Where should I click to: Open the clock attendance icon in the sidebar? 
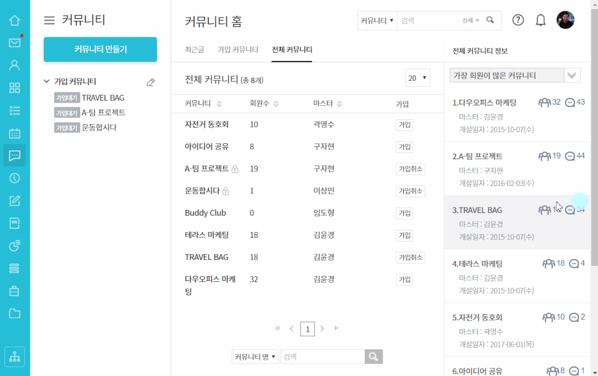coord(14,178)
